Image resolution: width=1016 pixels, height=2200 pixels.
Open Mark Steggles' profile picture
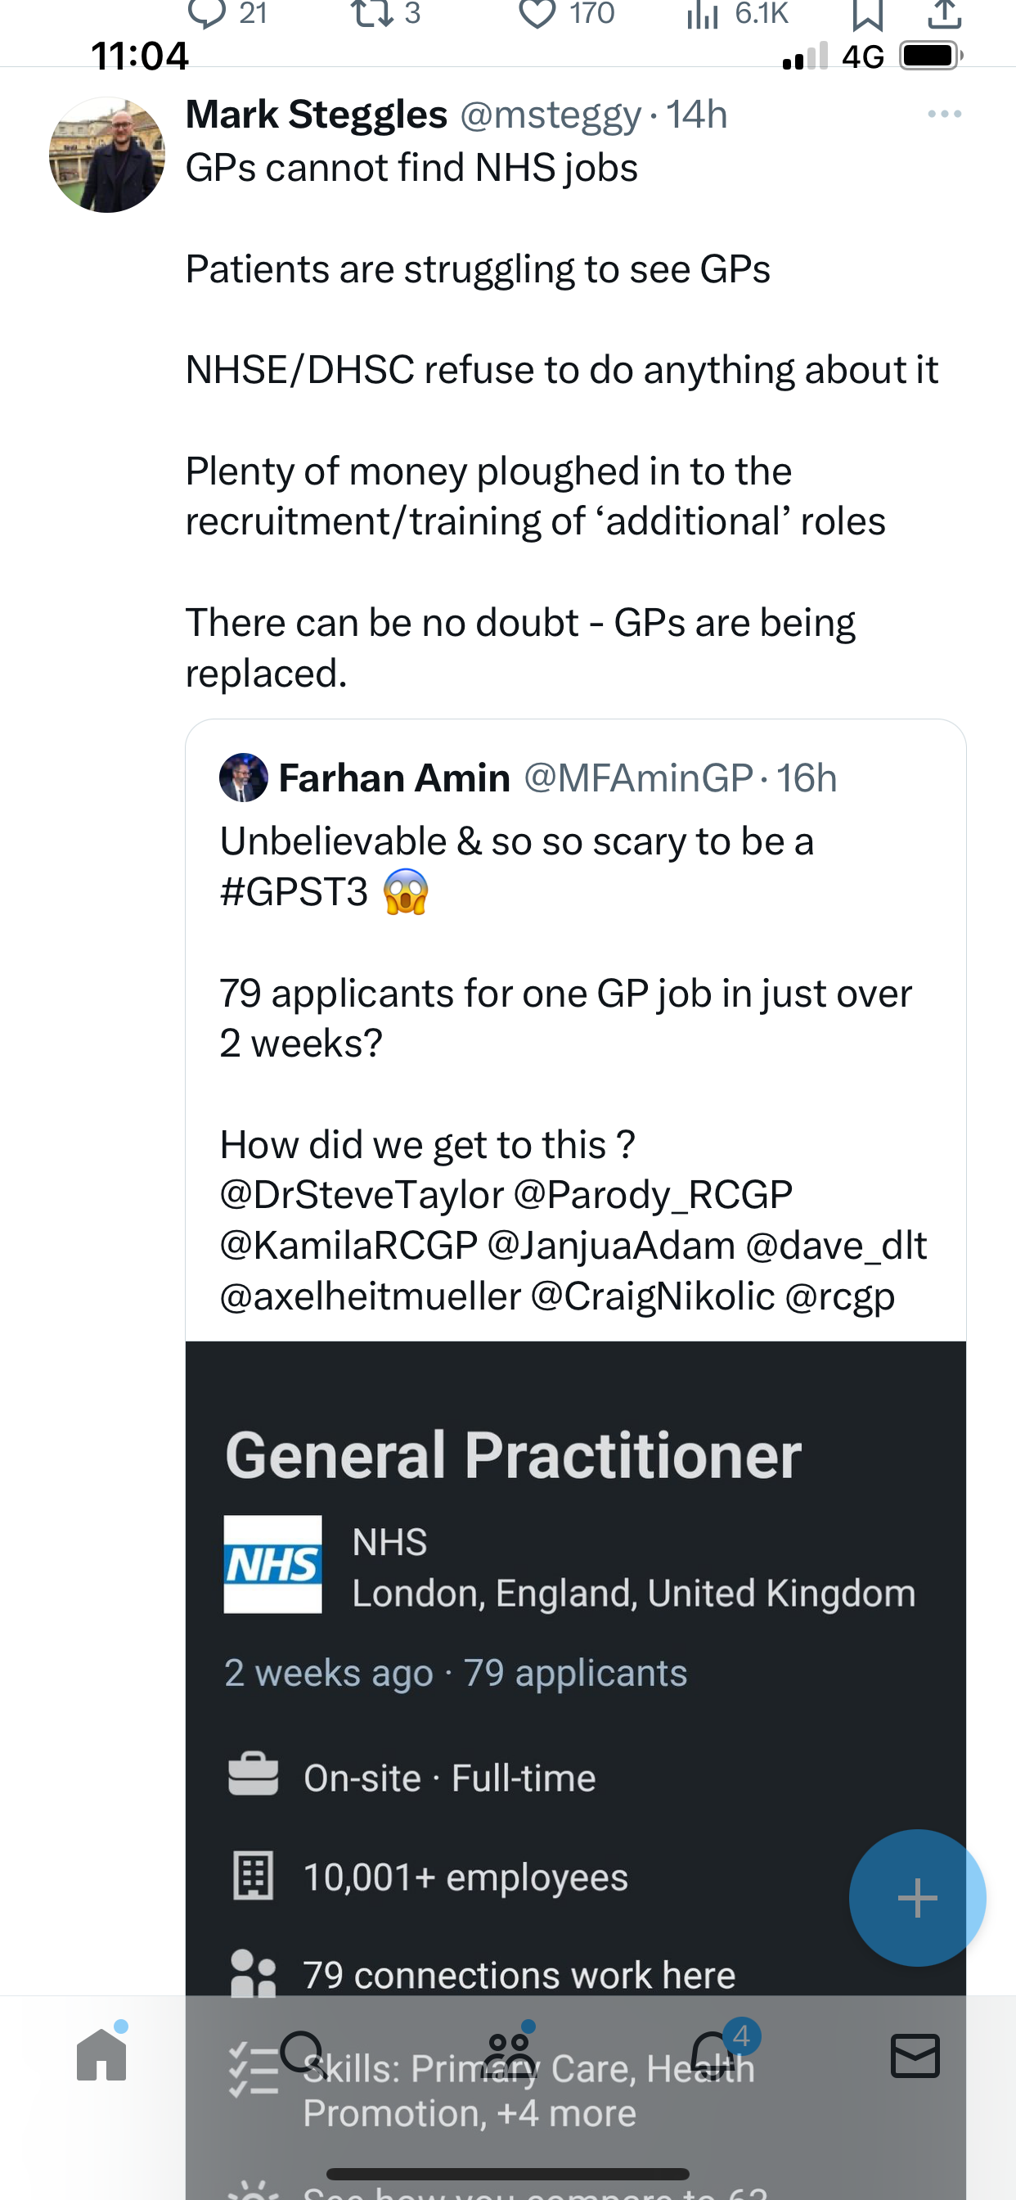coord(106,155)
